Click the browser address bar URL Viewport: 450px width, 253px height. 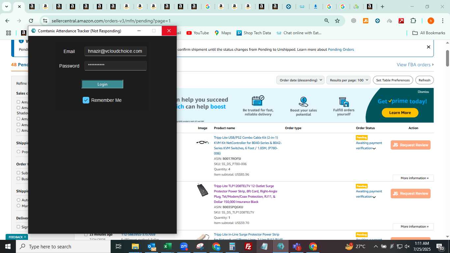(111, 21)
